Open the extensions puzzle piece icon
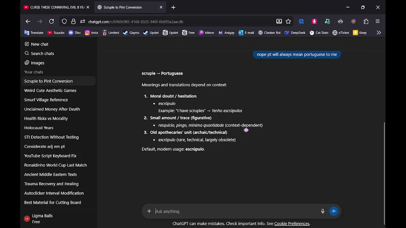406x228 pixels. pos(366,22)
